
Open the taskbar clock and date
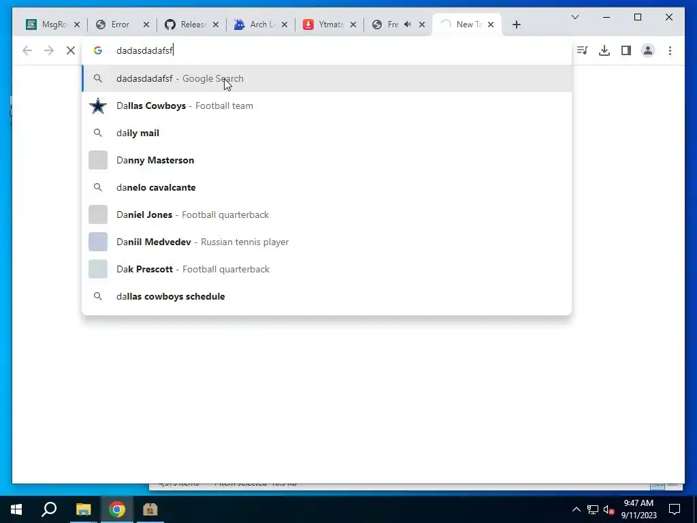click(x=638, y=509)
